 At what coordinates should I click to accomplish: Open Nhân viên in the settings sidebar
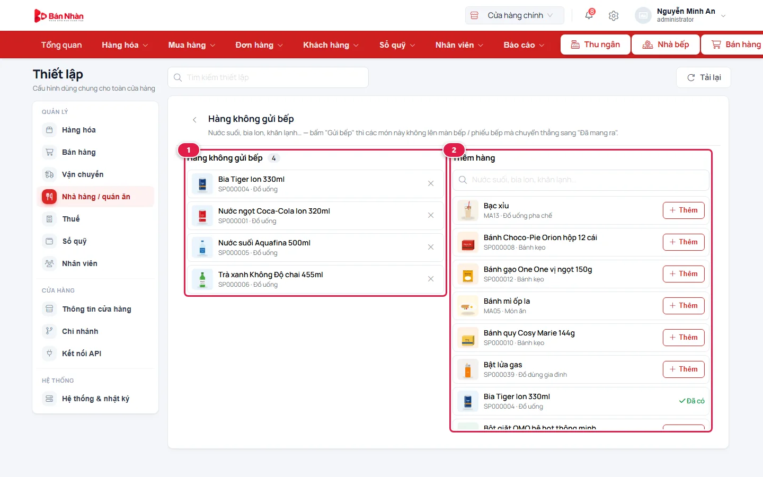point(95,263)
